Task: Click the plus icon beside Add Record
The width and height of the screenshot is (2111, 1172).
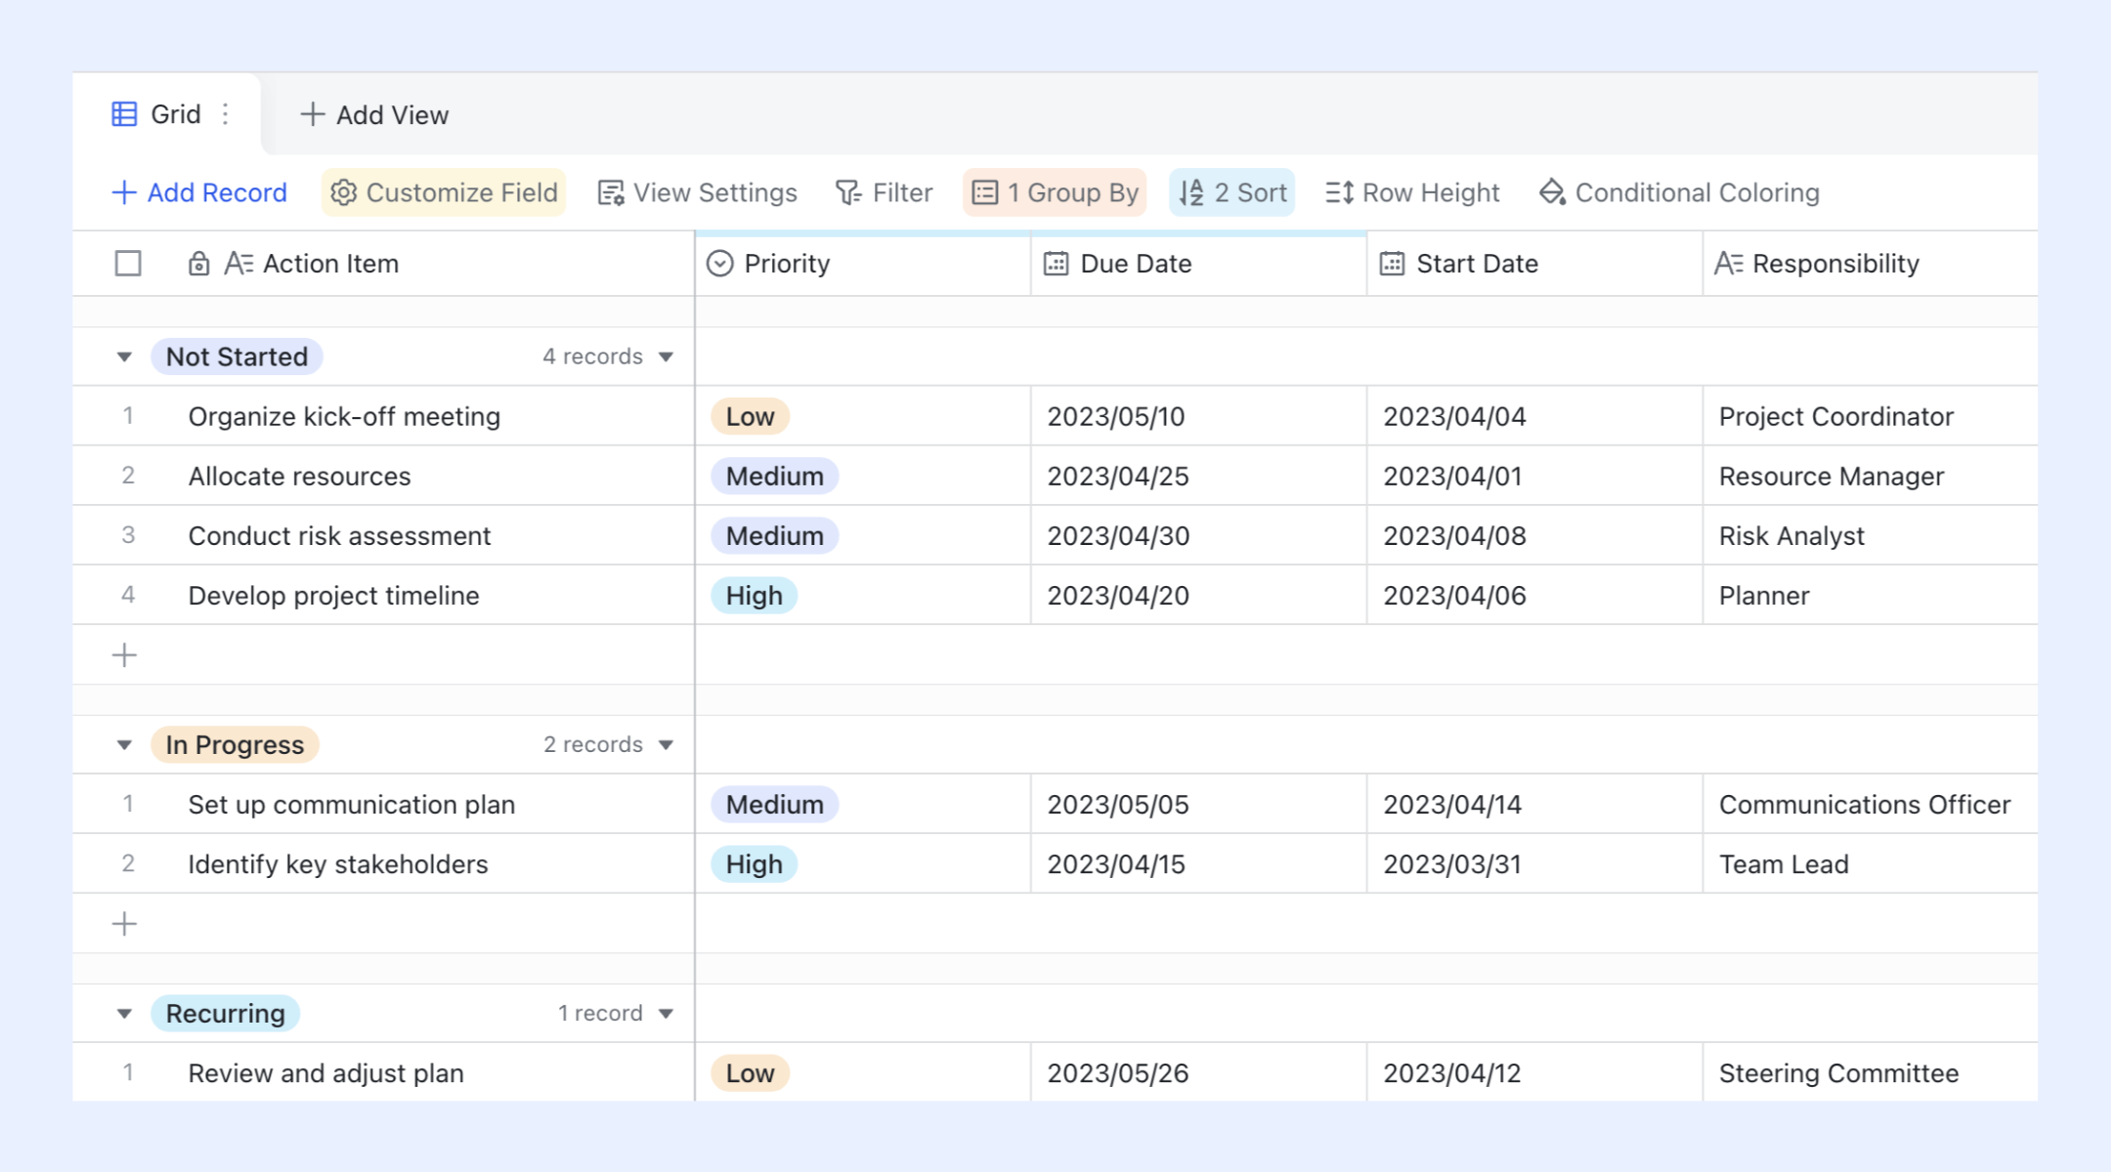Action: pos(124,192)
